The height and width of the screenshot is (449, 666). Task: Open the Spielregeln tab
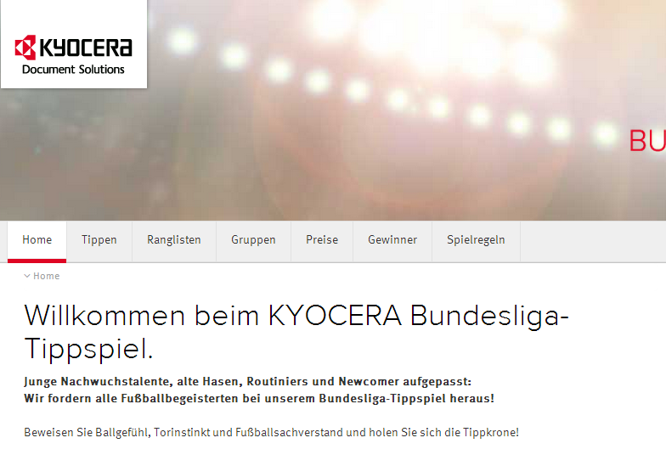tap(476, 241)
